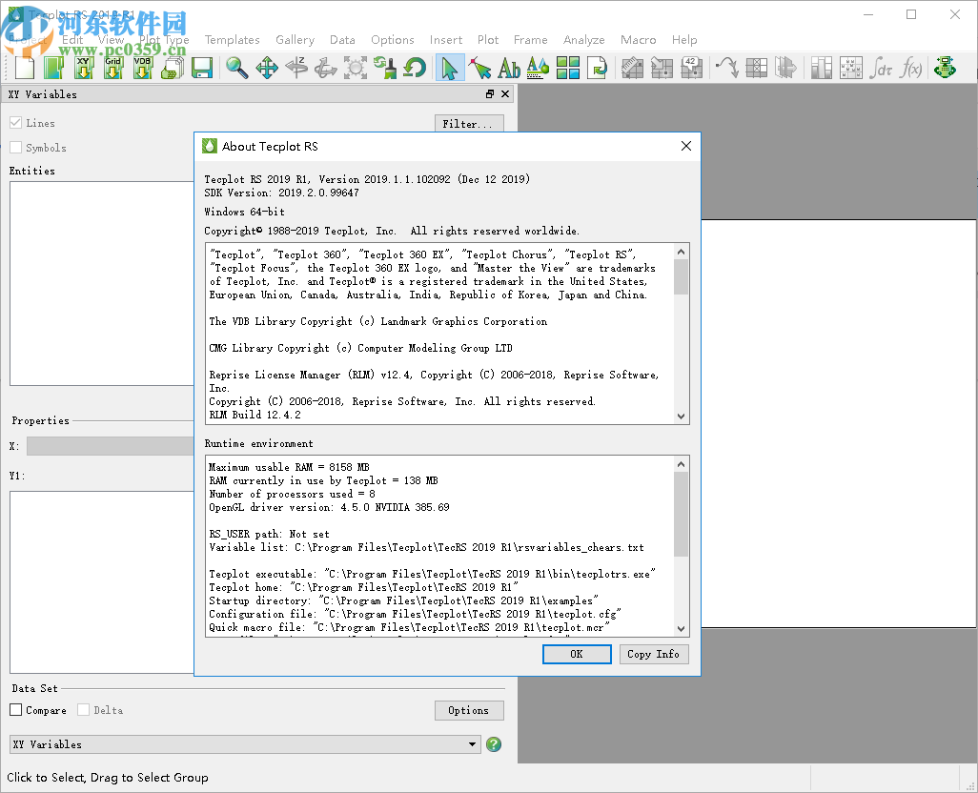
Task: Click the Load XY data icon
Action: click(x=83, y=68)
